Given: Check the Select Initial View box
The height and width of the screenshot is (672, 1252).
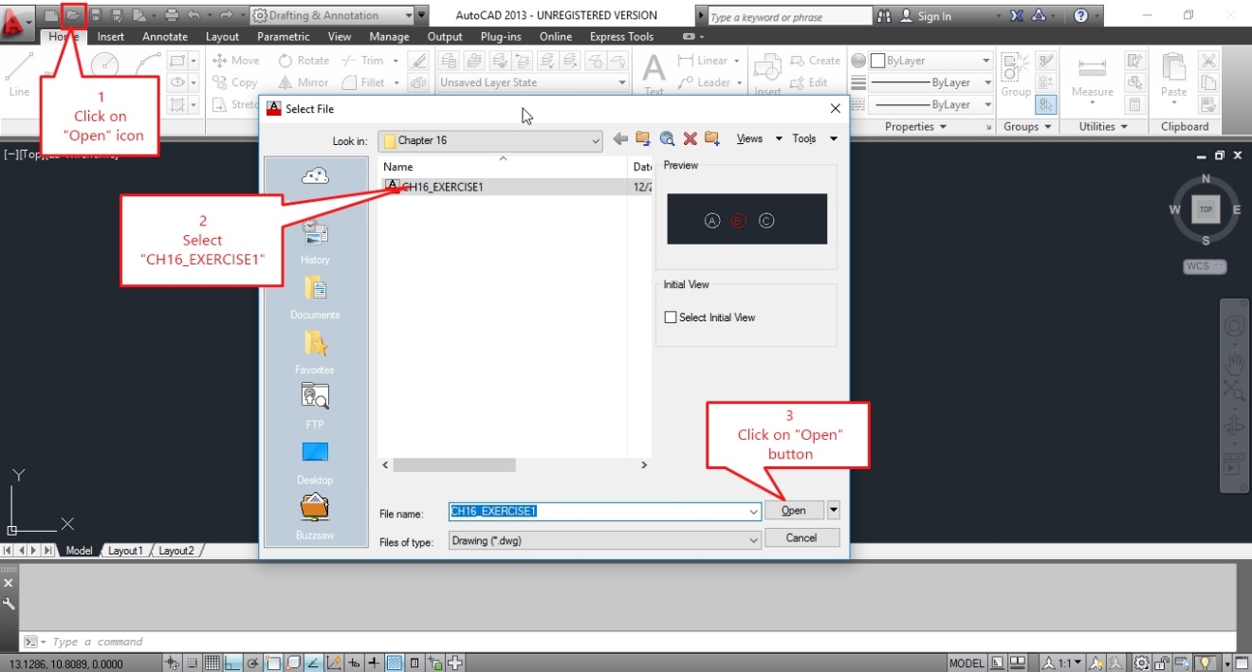Looking at the screenshot, I should pos(672,317).
